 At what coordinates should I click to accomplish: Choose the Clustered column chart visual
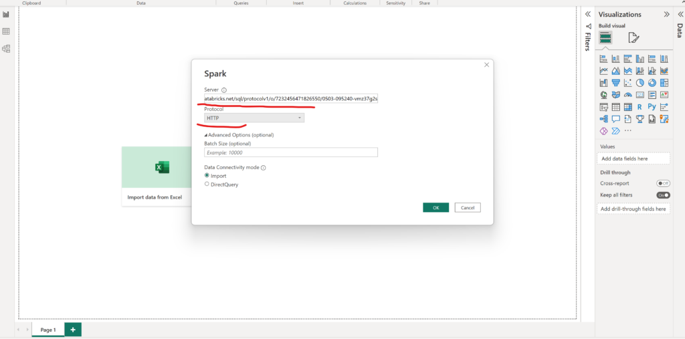pyautogui.click(x=640, y=59)
